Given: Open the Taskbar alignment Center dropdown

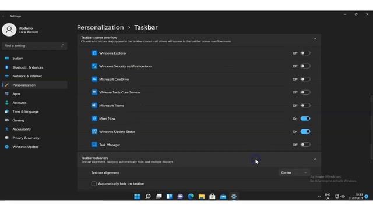Looking at the screenshot, I should tap(294, 172).
